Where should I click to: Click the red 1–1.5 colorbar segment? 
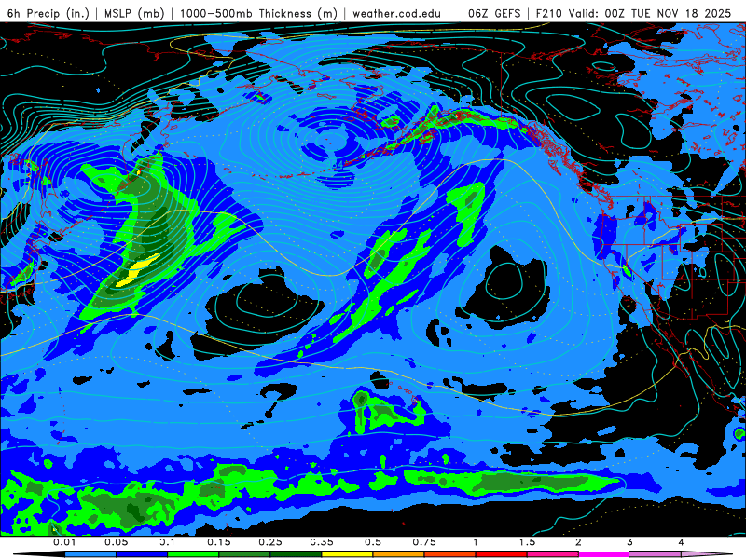click(502, 554)
